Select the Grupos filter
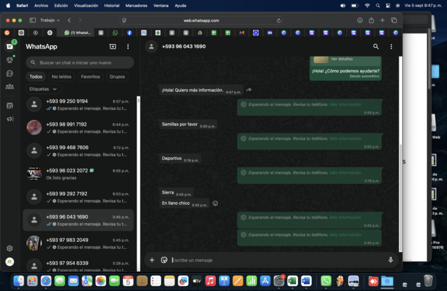447x291 pixels. [117, 76]
